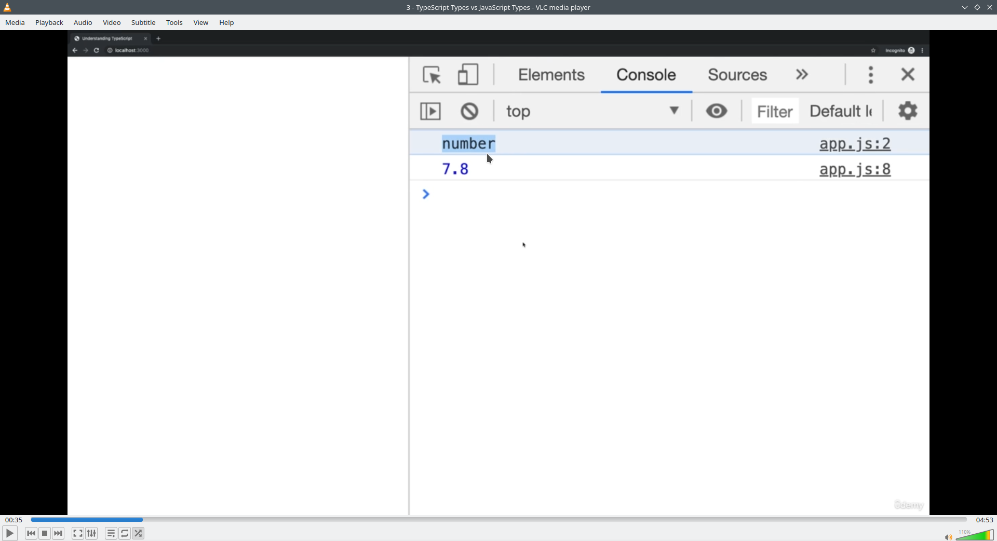
Task: Click the number console output
Action: click(x=468, y=143)
